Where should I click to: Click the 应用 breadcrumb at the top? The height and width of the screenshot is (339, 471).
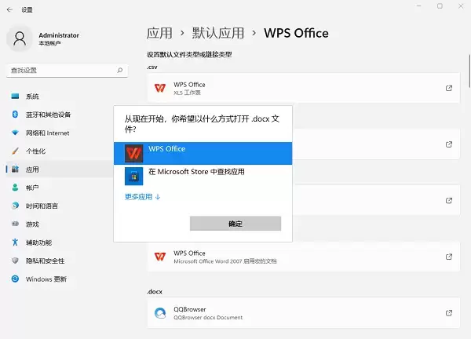(x=159, y=33)
